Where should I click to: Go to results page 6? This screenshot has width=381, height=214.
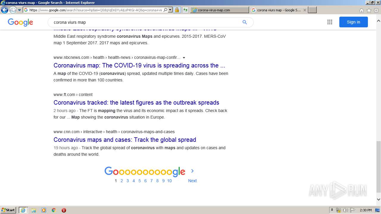[145, 181]
